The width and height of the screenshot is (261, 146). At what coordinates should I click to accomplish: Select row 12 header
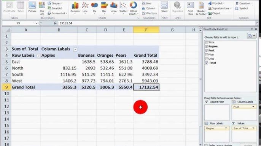(6, 106)
